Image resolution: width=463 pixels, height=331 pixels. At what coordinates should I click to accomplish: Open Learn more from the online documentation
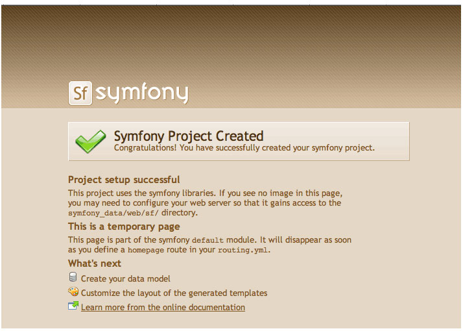pyautogui.click(x=163, y=308)
